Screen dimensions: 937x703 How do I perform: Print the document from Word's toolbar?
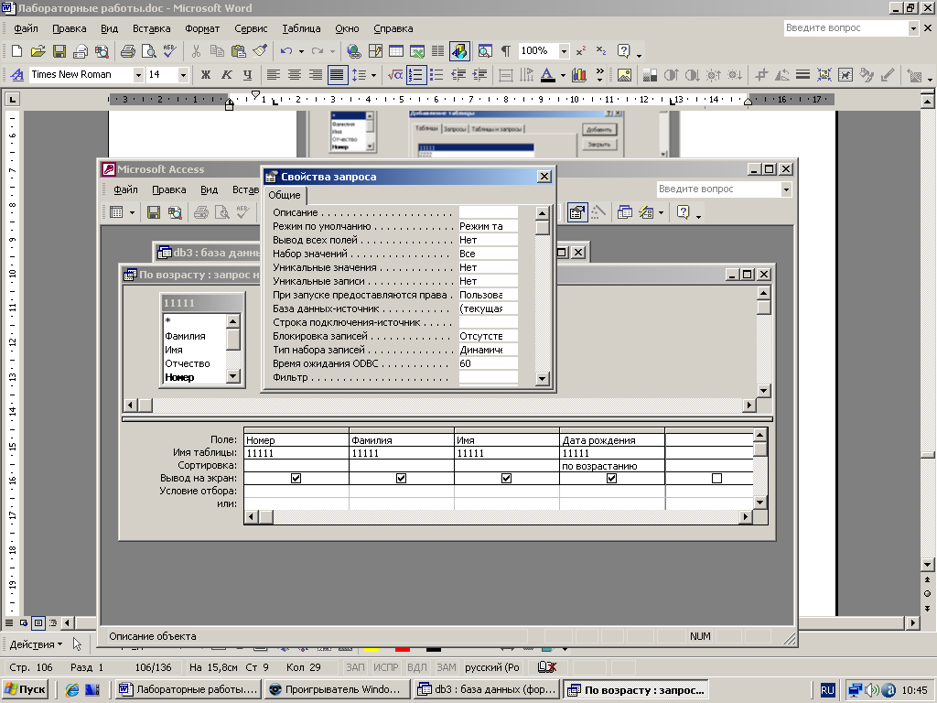pyautogui.click(x=128, y=51)
